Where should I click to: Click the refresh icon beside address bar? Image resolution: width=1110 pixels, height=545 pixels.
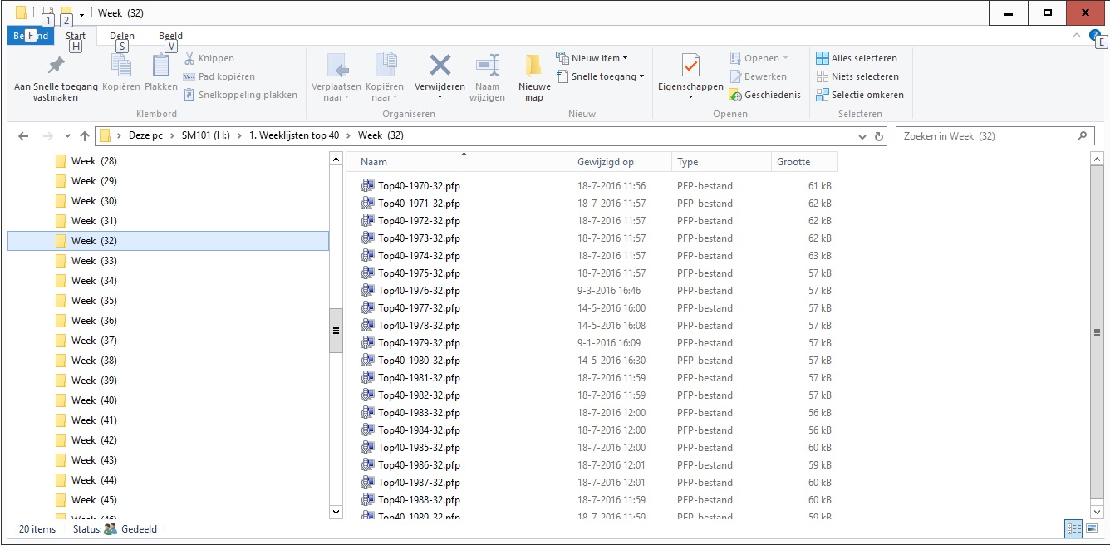point(880,136)
